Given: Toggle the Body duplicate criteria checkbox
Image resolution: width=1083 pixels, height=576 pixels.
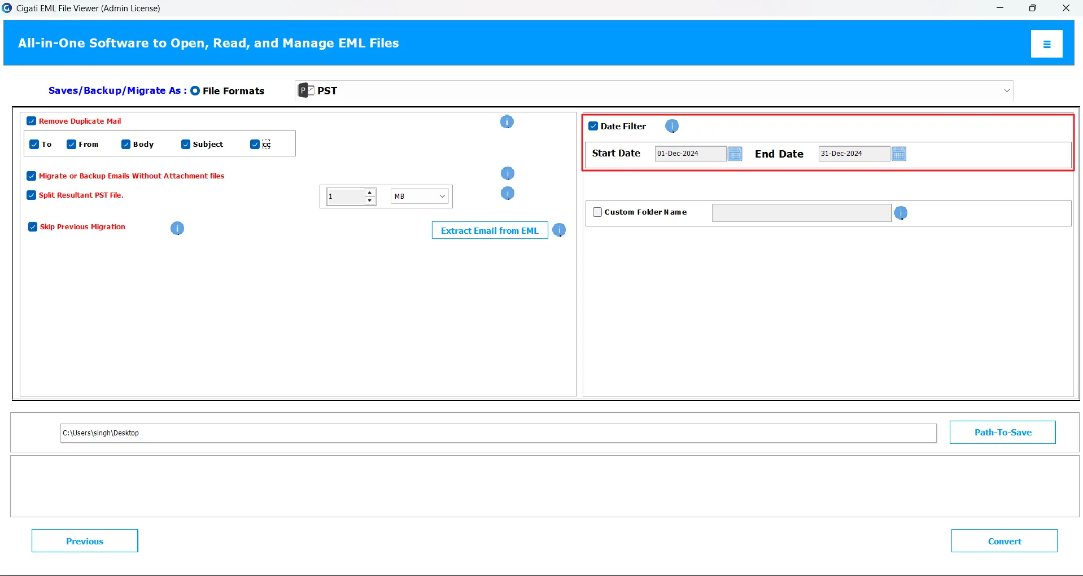Looking at the screenshot, I should 126,145.
